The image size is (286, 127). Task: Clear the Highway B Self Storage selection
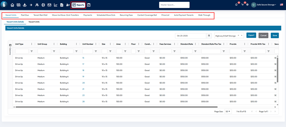click(238, 36)
